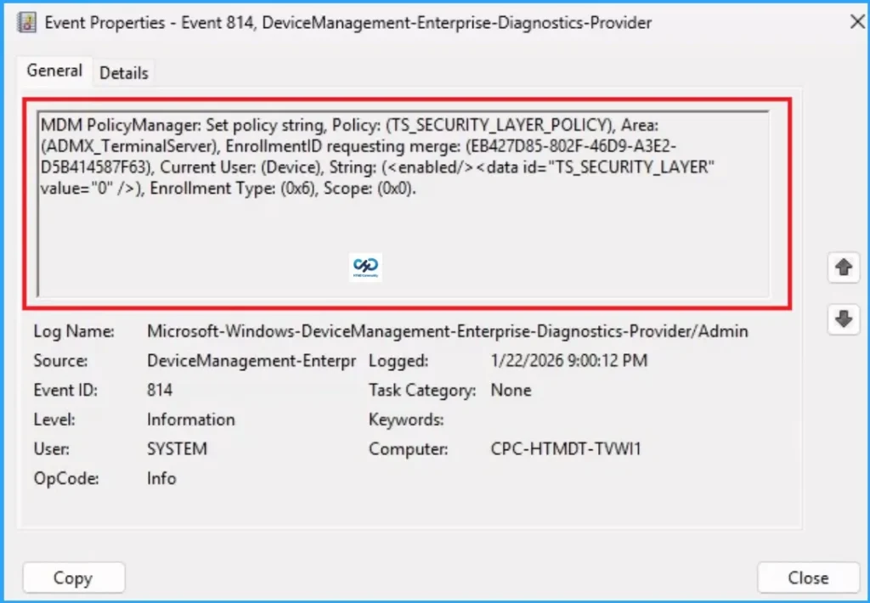Click the up arrow to view previous event
The image size is (870, 603).
point(843,267)
